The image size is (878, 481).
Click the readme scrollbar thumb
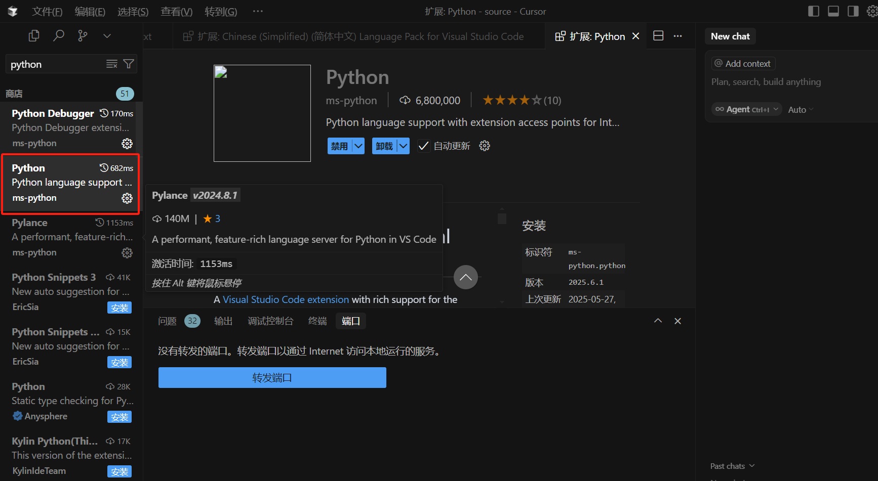(502, 218)
